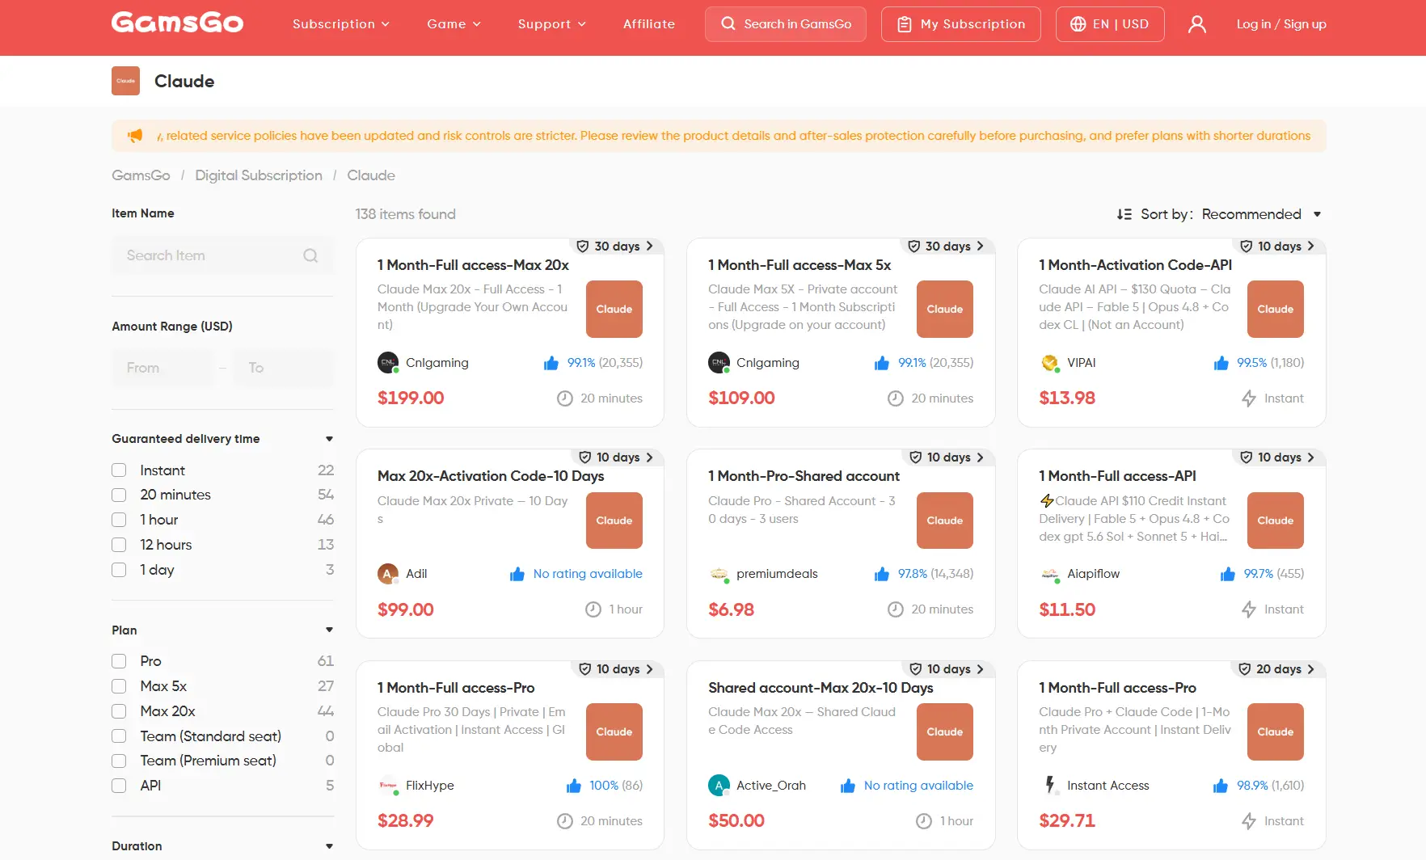The height and width of the screenshot is (860, 1426).
Task: Click the magnifier icon in Search Item field
Action: click(310, 255)
